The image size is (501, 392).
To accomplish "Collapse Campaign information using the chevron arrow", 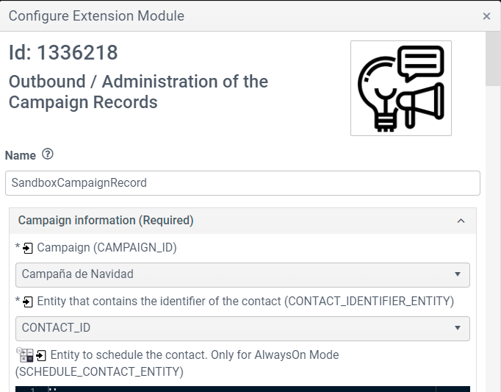I will [461, 221].
